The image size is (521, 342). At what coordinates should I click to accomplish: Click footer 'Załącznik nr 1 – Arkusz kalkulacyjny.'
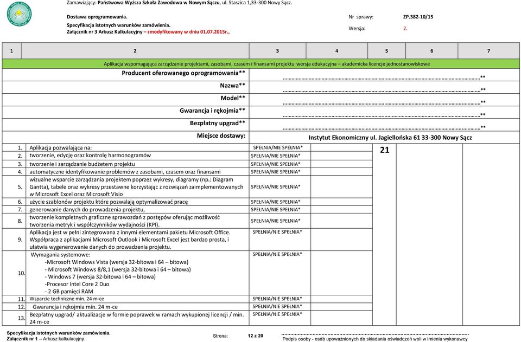tap(46, 339)
